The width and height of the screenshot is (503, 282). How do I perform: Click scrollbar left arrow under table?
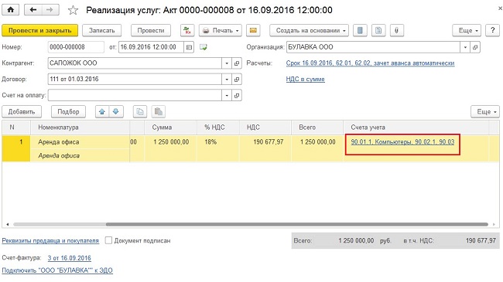(7, 224)
